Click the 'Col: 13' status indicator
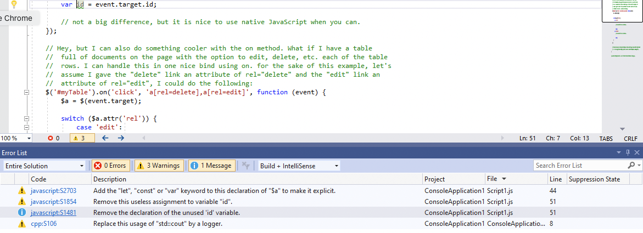Viewport: 643px width, 233px height. tap(579, 138)
